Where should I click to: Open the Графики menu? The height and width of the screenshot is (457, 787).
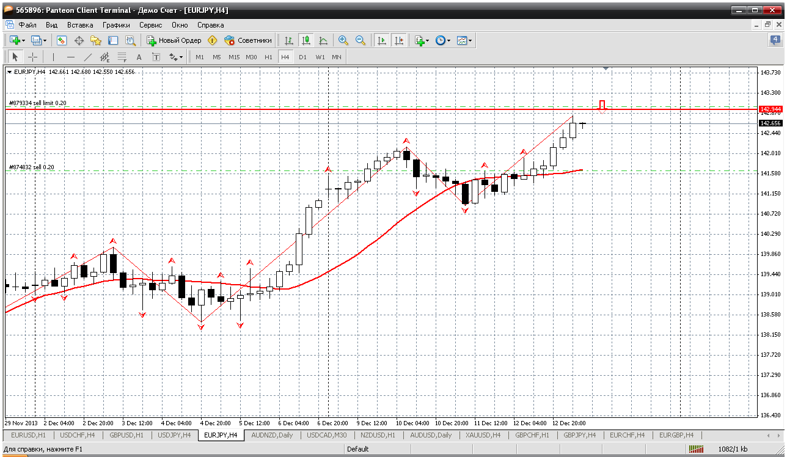point(116,25)
